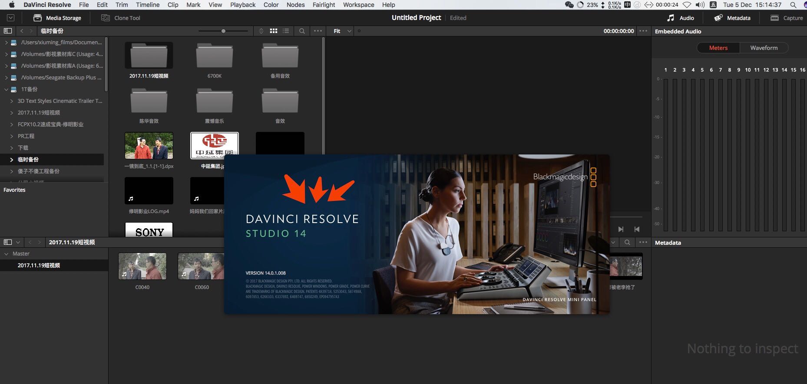Open viewer options menu beside the timecode
Screen dimensions: 807x384
click(643, 31)
